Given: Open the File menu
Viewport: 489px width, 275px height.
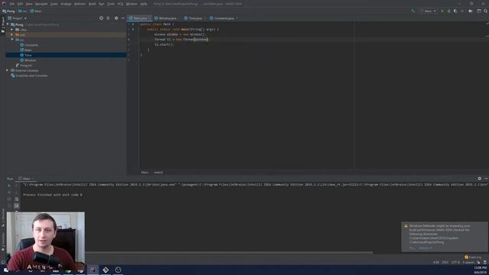Looking at the screenshot, I should click(12, 4).
